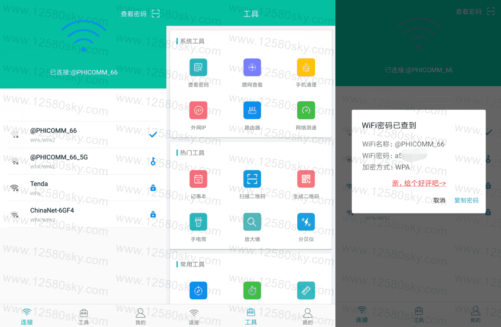This screenshot has height=327, width=501.
Task: Open the 生成二维码 generator tool
Action: (x=306, y=179)
